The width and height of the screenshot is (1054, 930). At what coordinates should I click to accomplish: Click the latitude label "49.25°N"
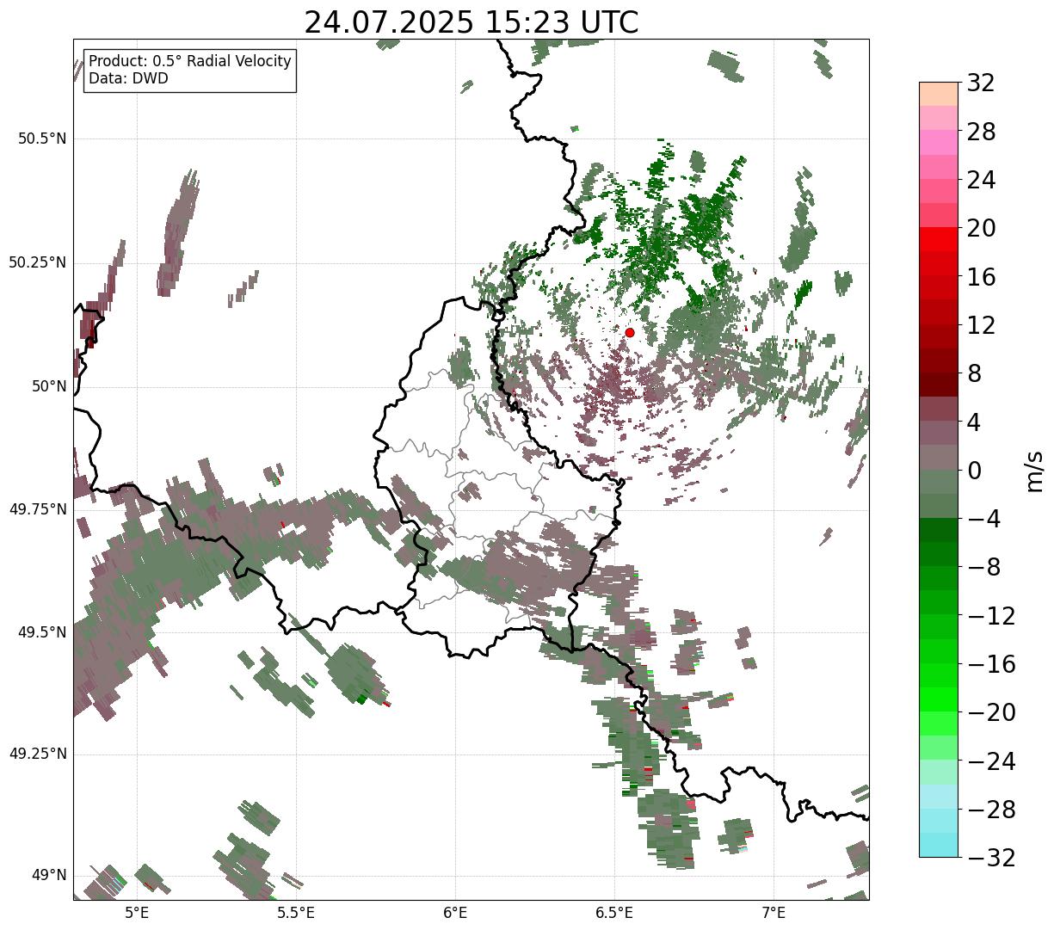coord(38,754)
